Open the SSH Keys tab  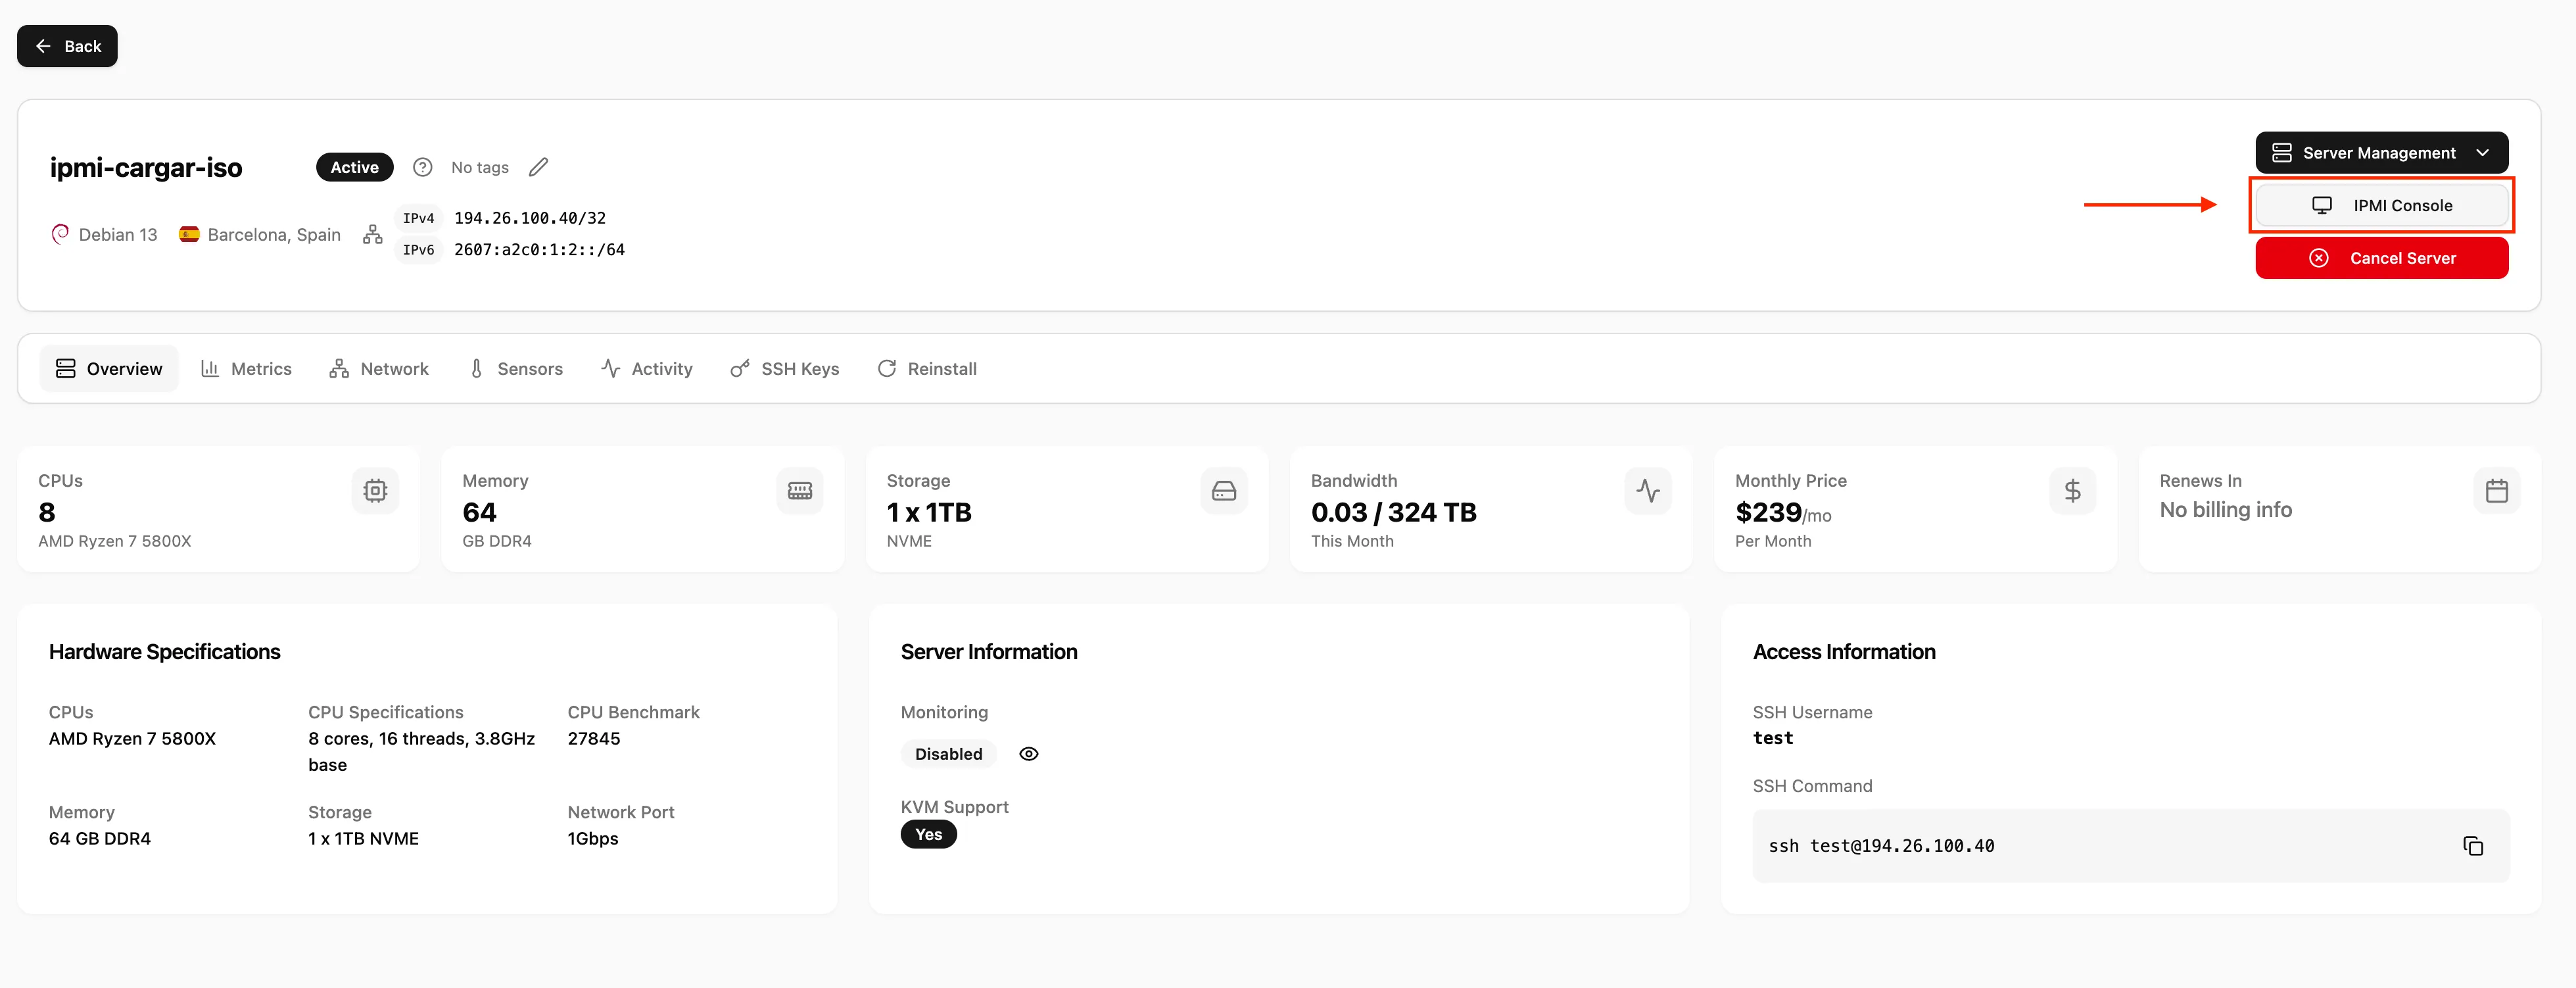pos(785,369)
